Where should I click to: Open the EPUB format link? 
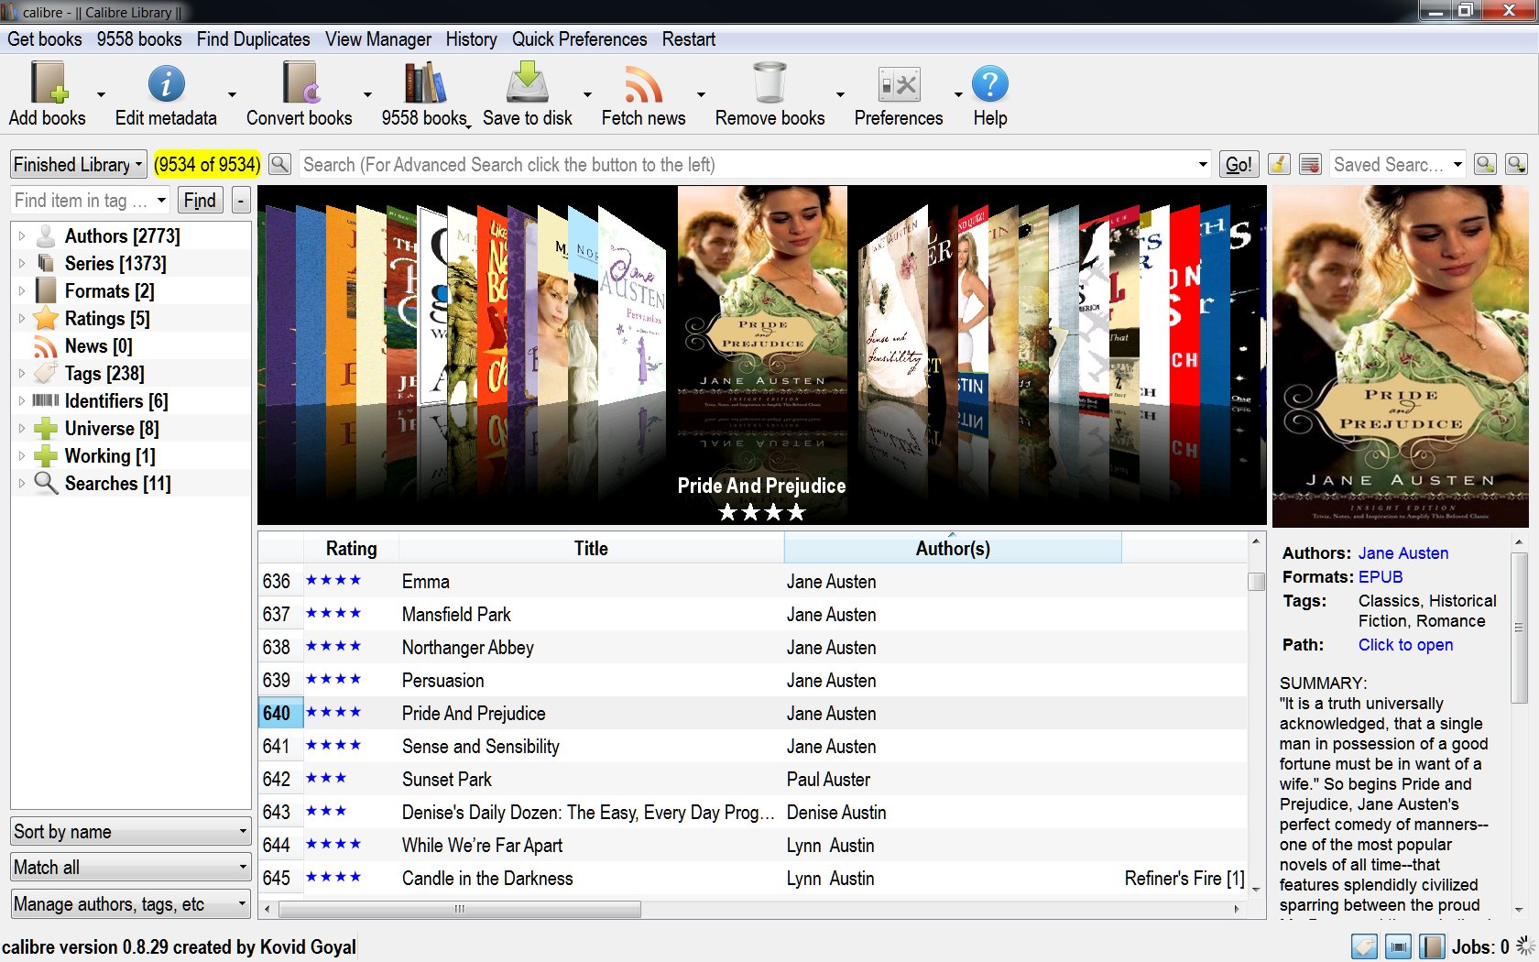tap(1381, 576)
